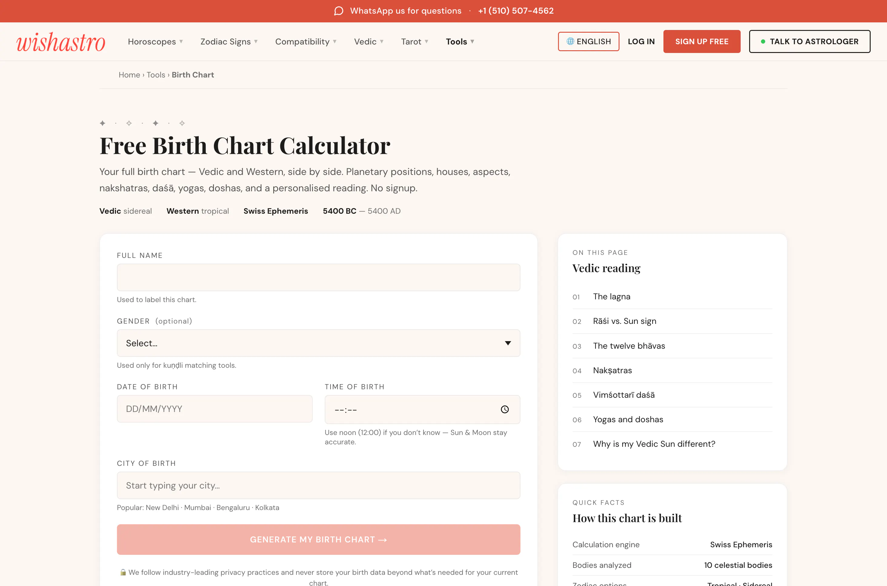Jump to Why is my Vedic Sun different?
Screen dimensions: 887x586
[x=672, y=444]
